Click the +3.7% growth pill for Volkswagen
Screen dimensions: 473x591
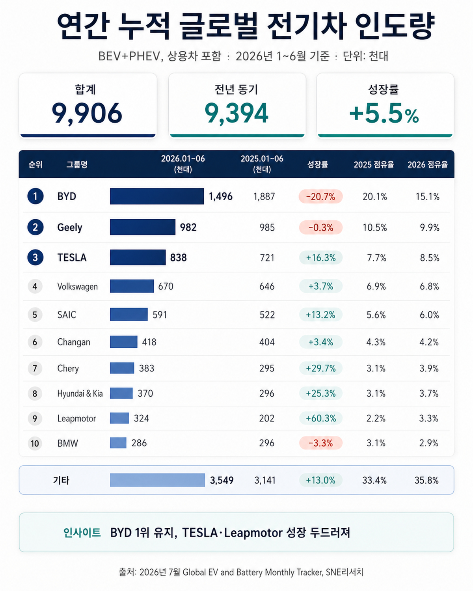[x=320, y=286]
